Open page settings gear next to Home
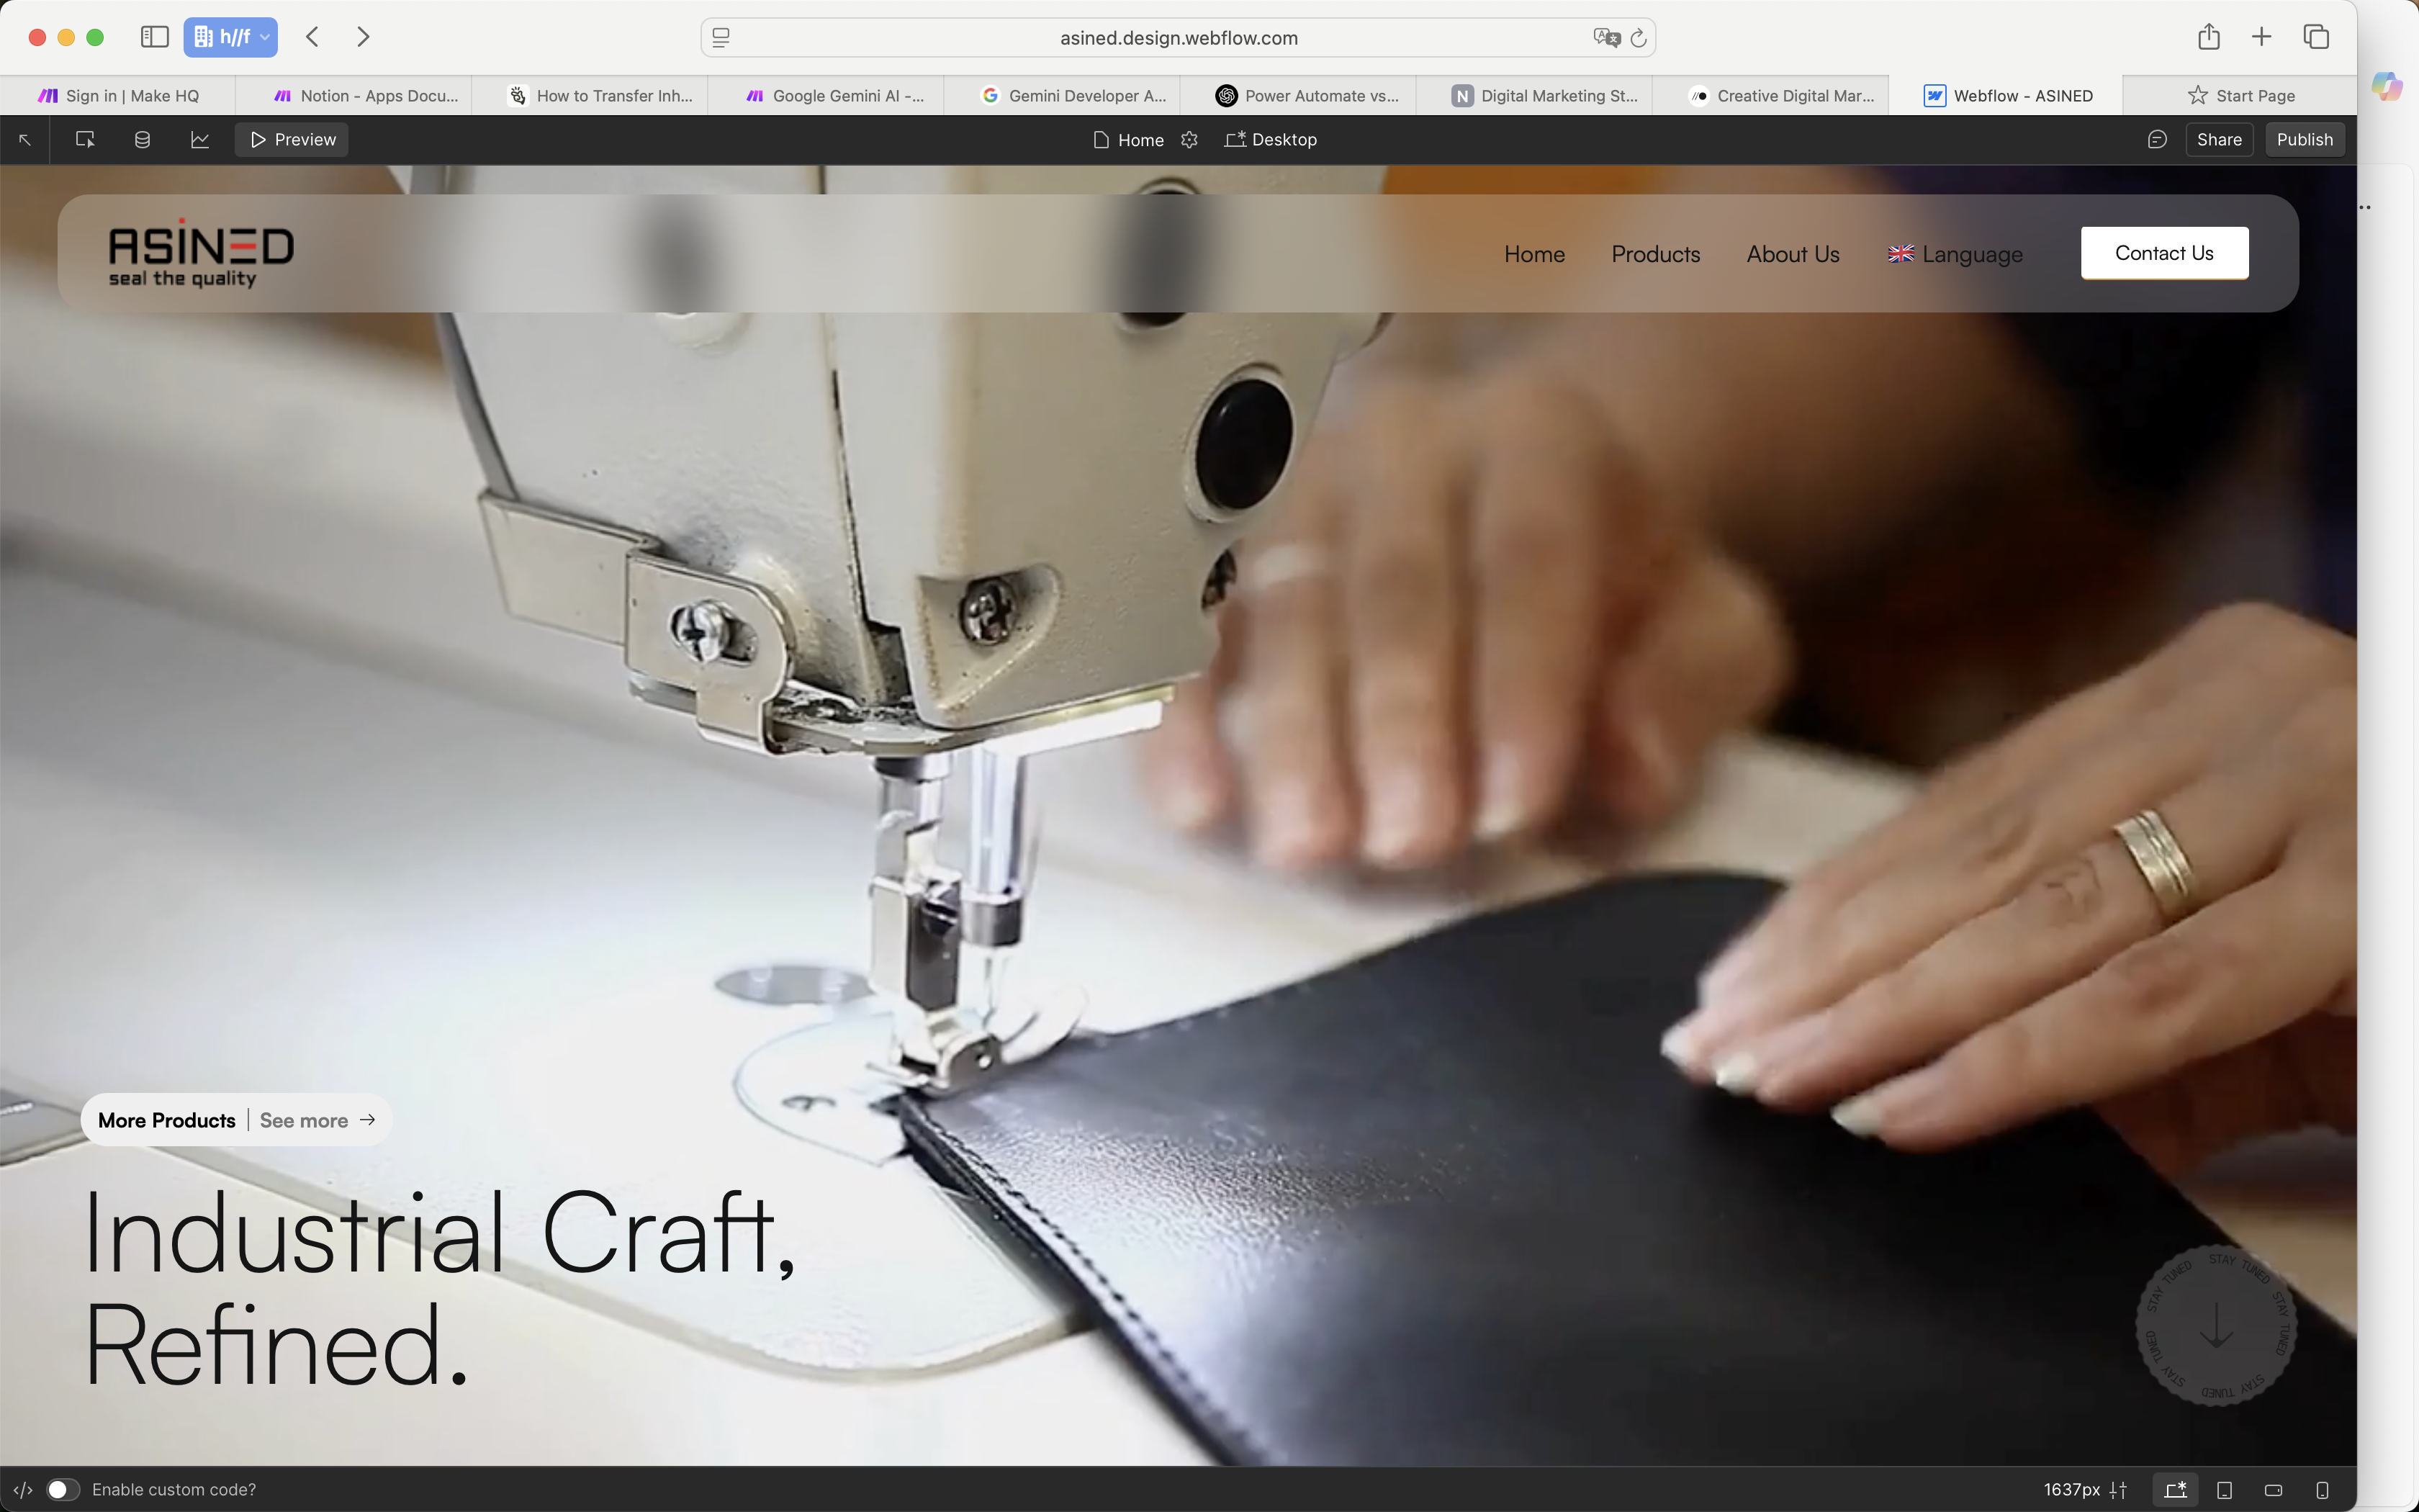 [1189, 140]
